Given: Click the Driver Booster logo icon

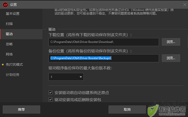Looking at the screenshot, I should 5,5.
